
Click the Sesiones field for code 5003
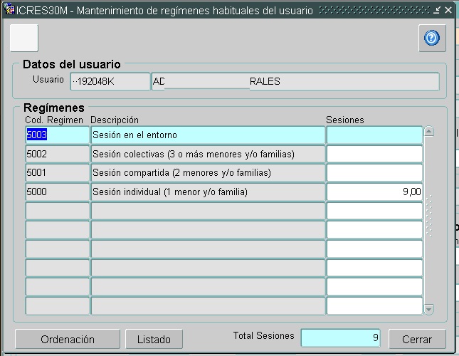pyautogui.click(x=374, y=135)
